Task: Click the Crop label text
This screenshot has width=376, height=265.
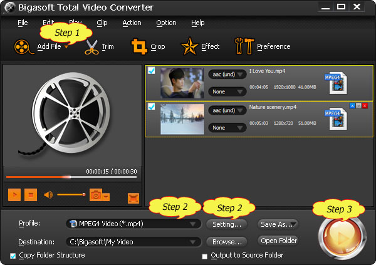Action: pos(158,46)
